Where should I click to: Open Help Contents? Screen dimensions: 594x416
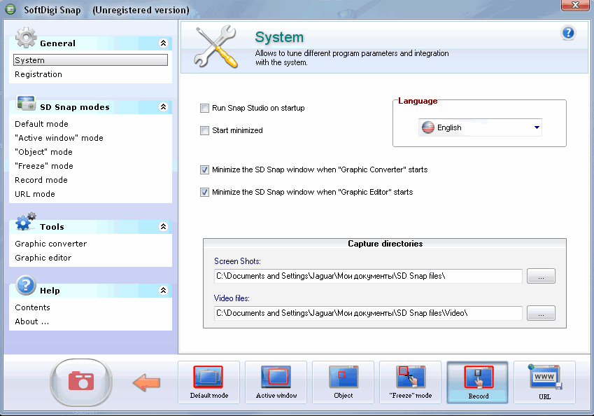pyautogui.click(x=33, y=307)
